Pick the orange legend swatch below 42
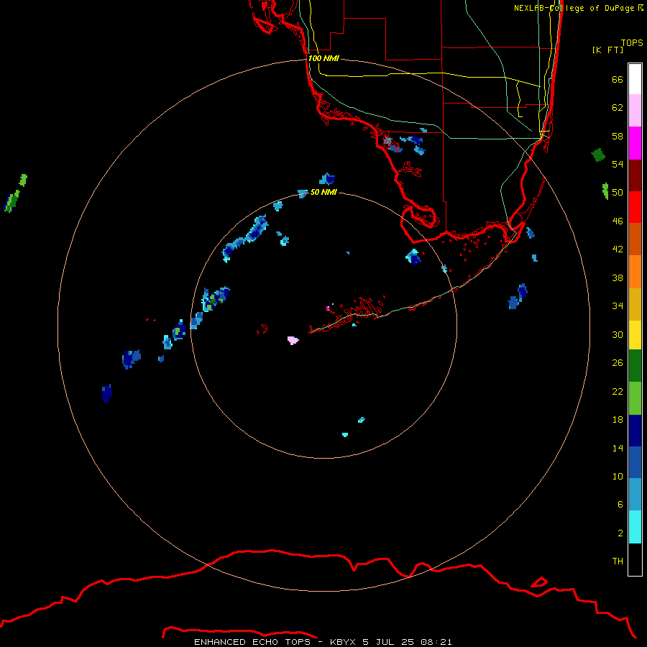Screen dimensions: 647x647 coord(635,272)
